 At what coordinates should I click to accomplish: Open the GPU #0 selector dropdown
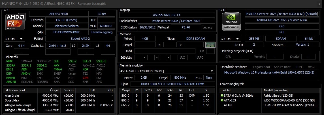click(x=230, y=39)
